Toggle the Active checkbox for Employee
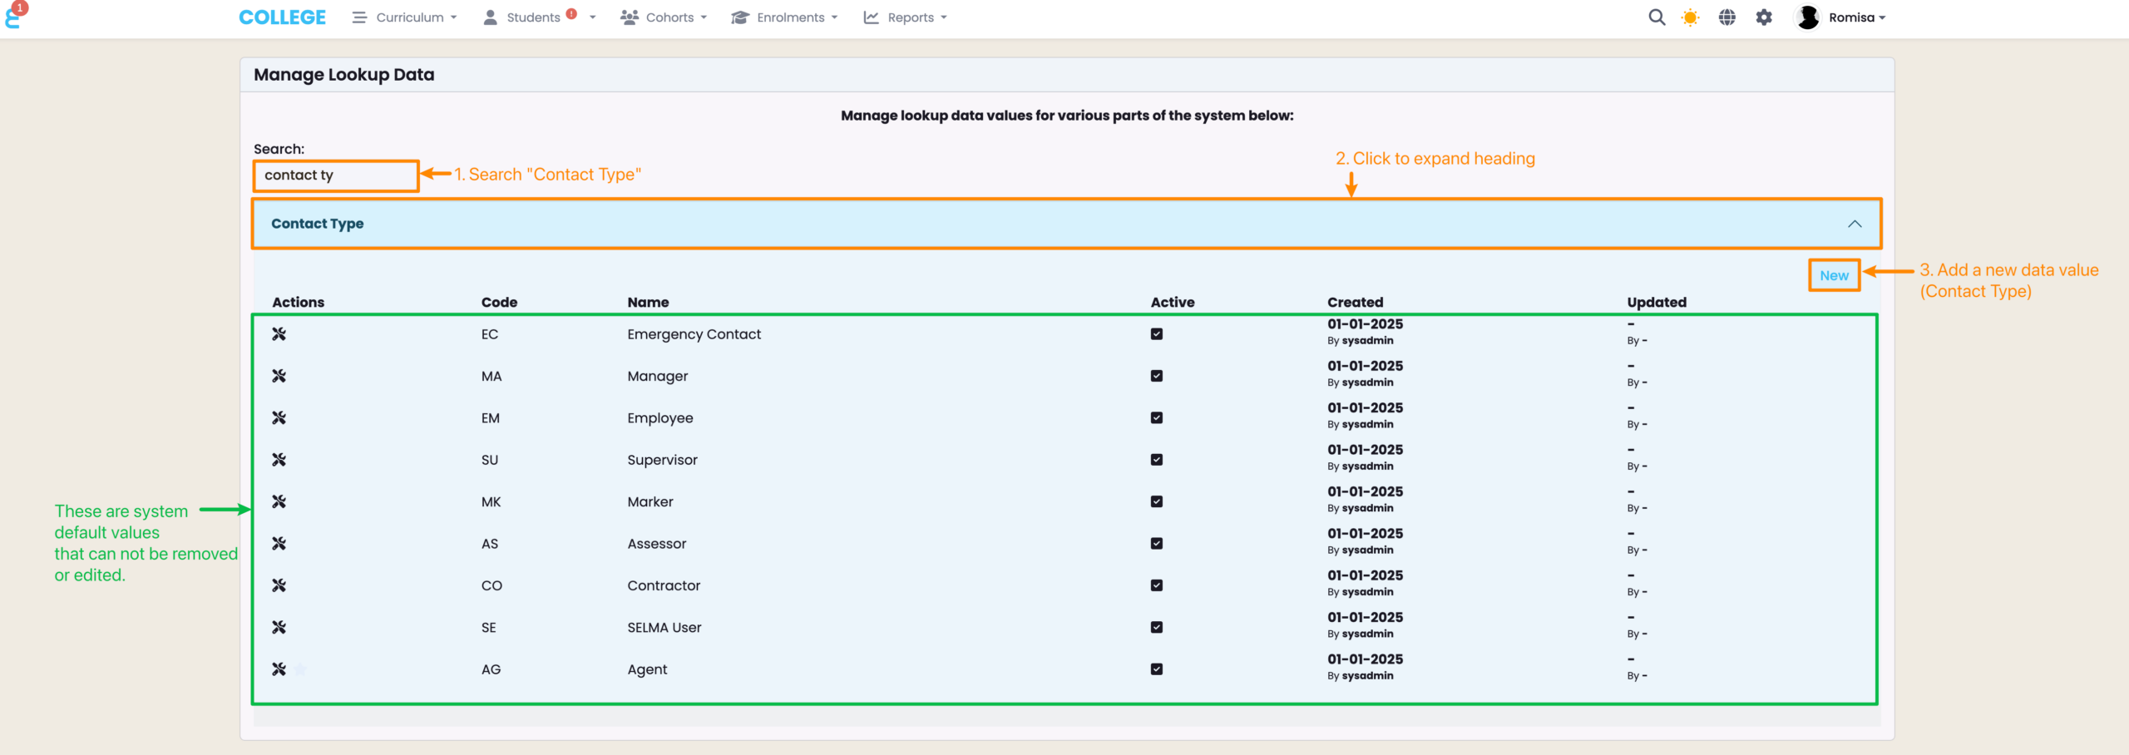Viewport: 2129px width, 755px height. [x=1156, y=418]
